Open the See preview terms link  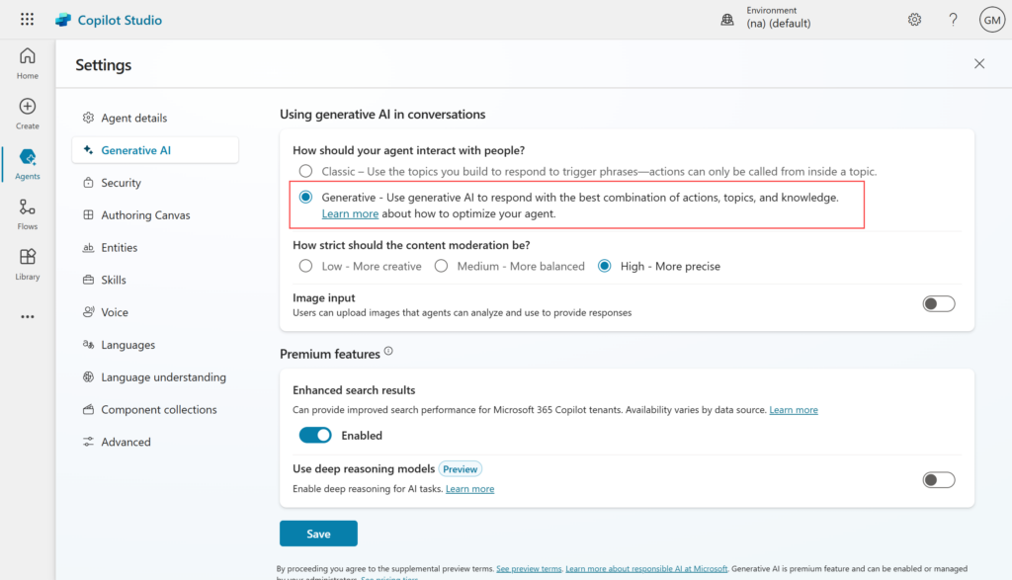[x=529, y=569]
